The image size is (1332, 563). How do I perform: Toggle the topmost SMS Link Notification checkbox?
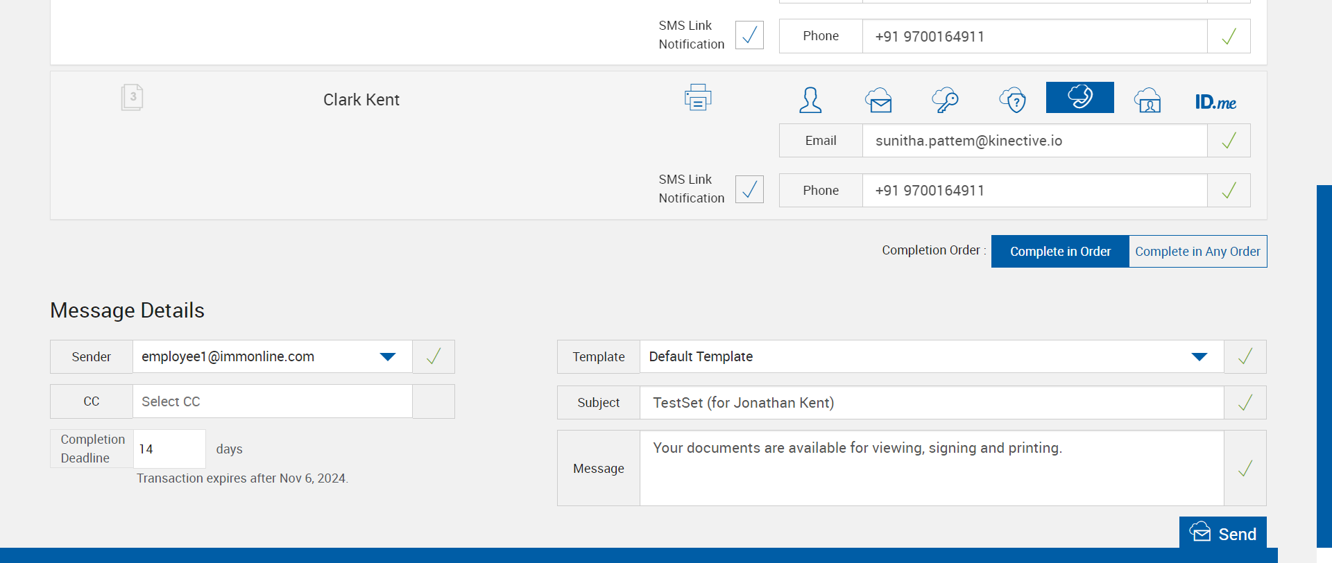(749, 35)
